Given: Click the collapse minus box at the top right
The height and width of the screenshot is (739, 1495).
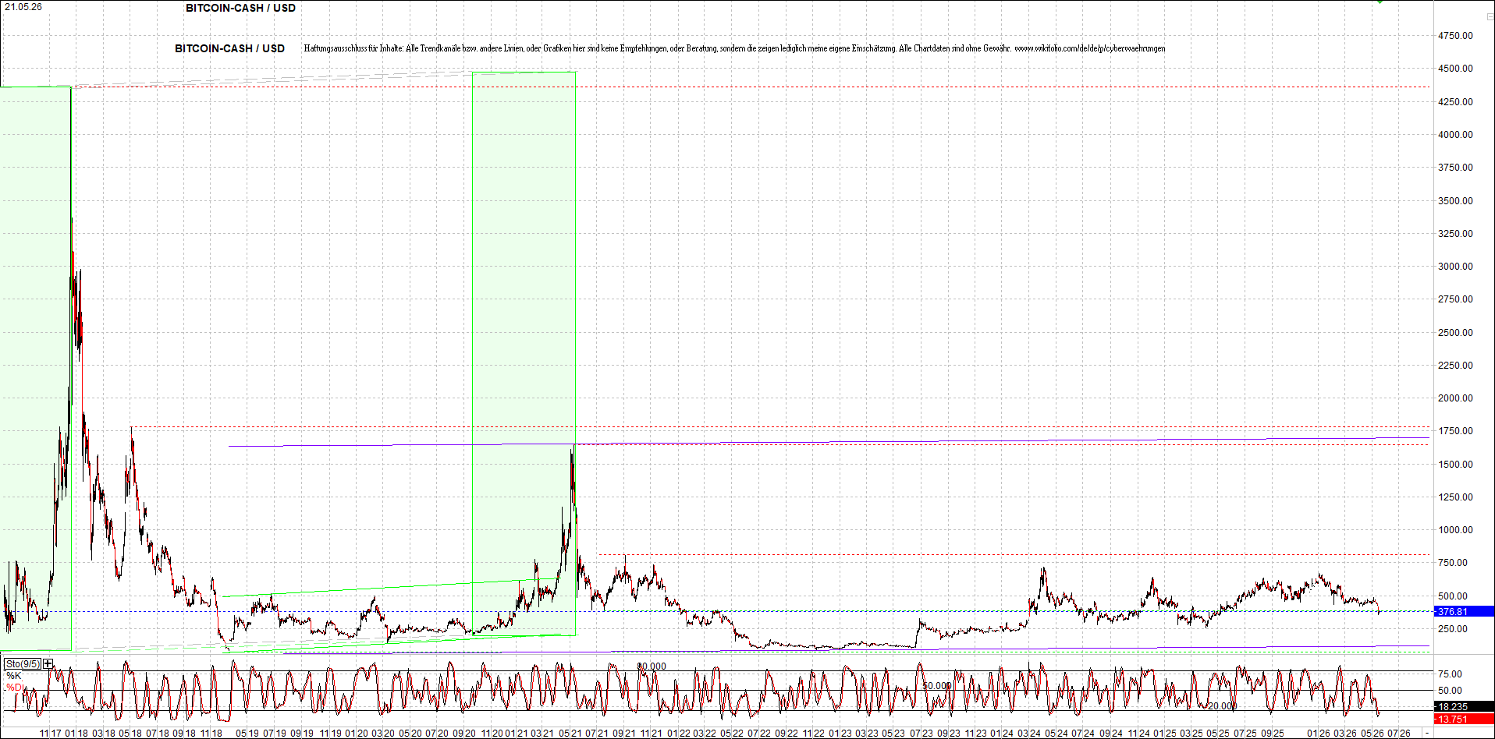Looking at the screenshot, I should click(x=1490, y=16).
